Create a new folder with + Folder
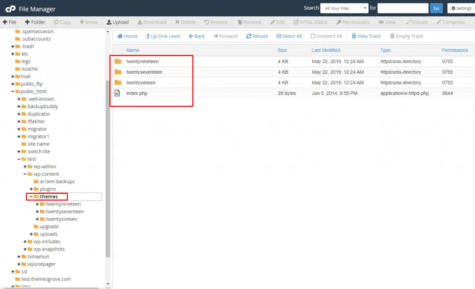The image size is (475, 289). (35, 22)
